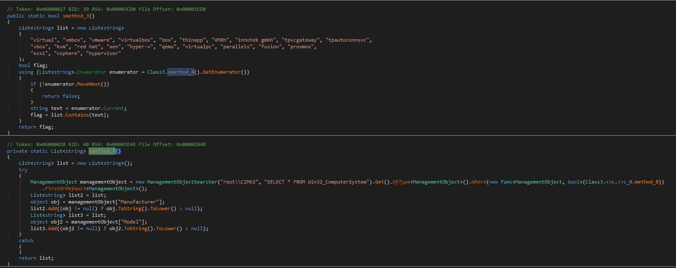The height and width of the screenshot is (268, 676).
Task: Click the Token 0x06000027 comment line
Action: tap(106, 9)
